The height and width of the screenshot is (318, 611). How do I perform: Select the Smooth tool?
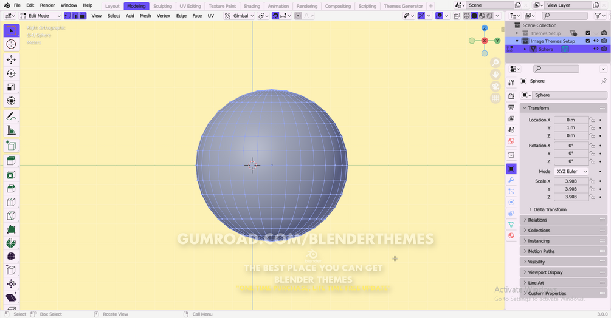point(12,257)
